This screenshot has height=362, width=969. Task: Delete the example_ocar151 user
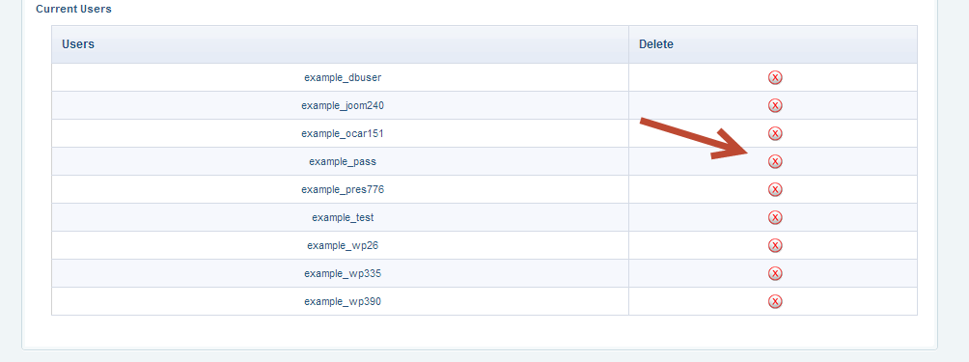tap(775, 133)
